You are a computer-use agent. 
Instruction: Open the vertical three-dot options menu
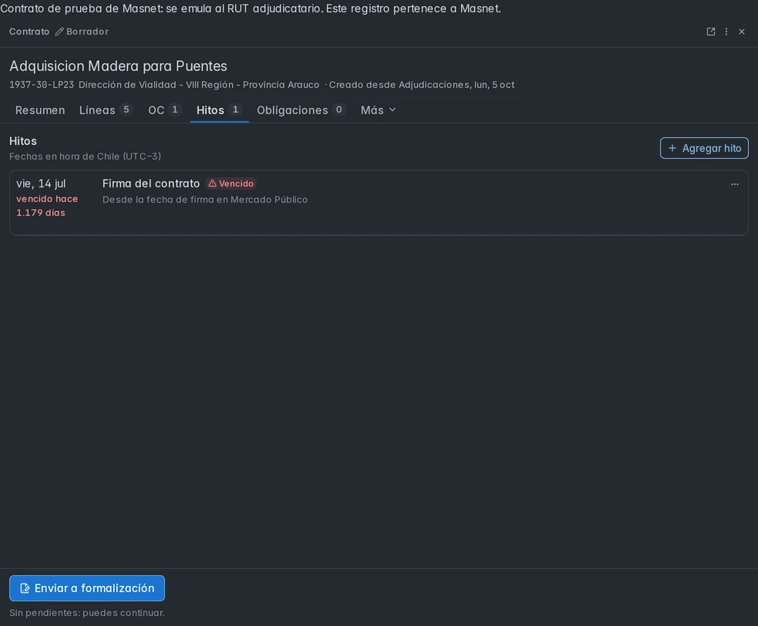pos(726,32)
